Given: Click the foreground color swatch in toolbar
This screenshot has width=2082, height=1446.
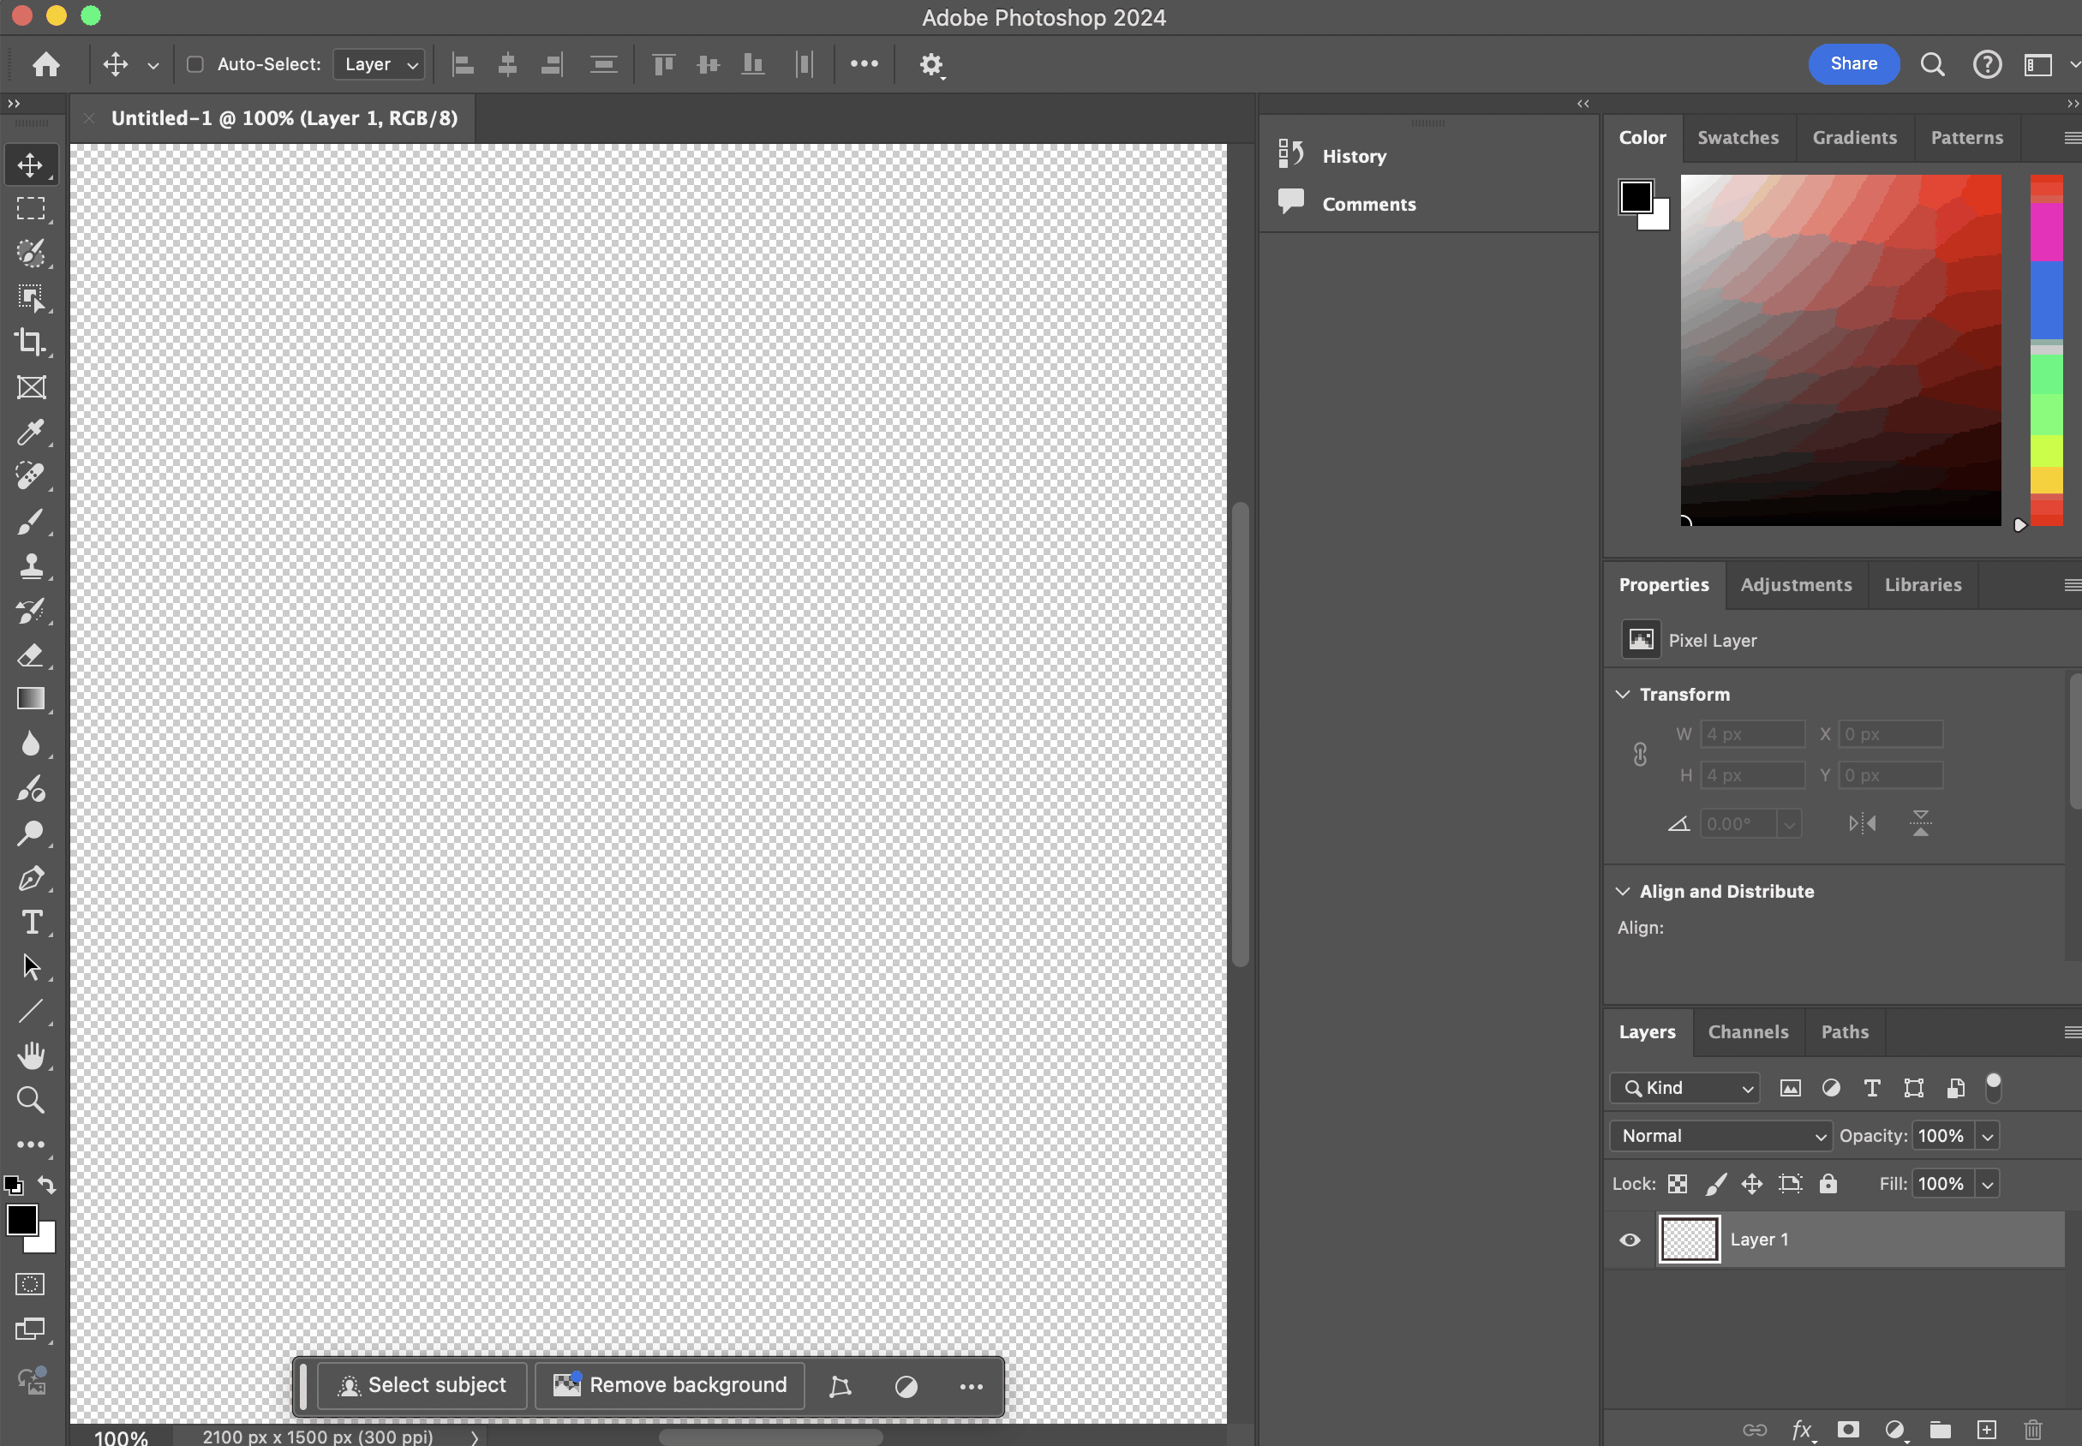Looking at the screenshot, I should pyautogui.click(x=21, y=1220).
